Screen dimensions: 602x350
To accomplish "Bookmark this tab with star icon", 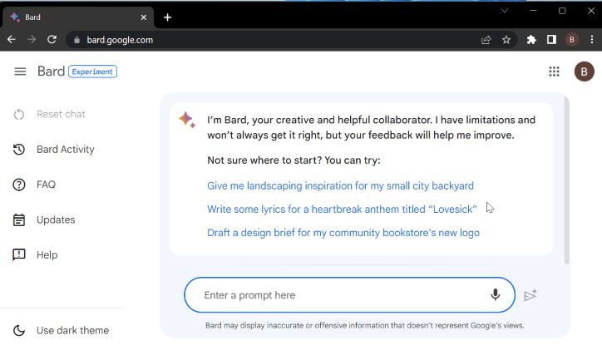I will (506, 40).
